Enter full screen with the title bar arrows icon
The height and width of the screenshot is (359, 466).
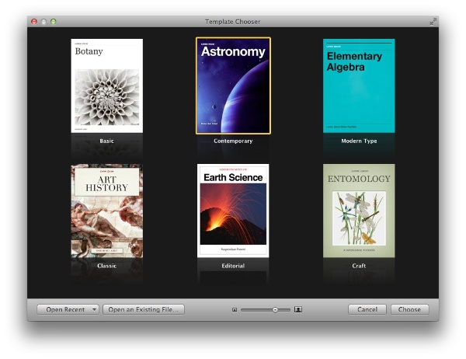433,22
